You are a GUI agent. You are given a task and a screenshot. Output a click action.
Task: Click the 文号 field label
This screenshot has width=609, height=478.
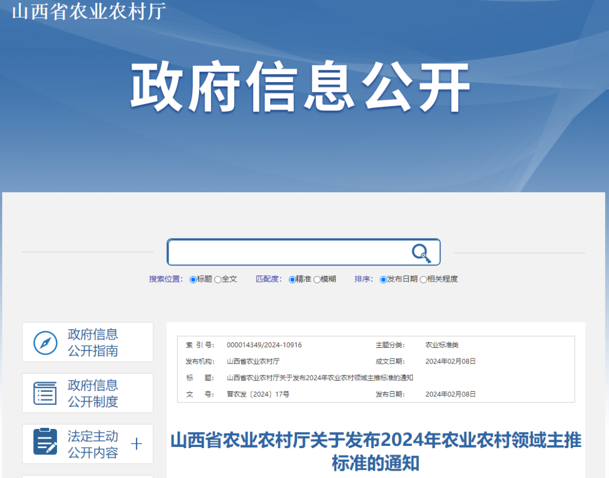pos(200,394)
